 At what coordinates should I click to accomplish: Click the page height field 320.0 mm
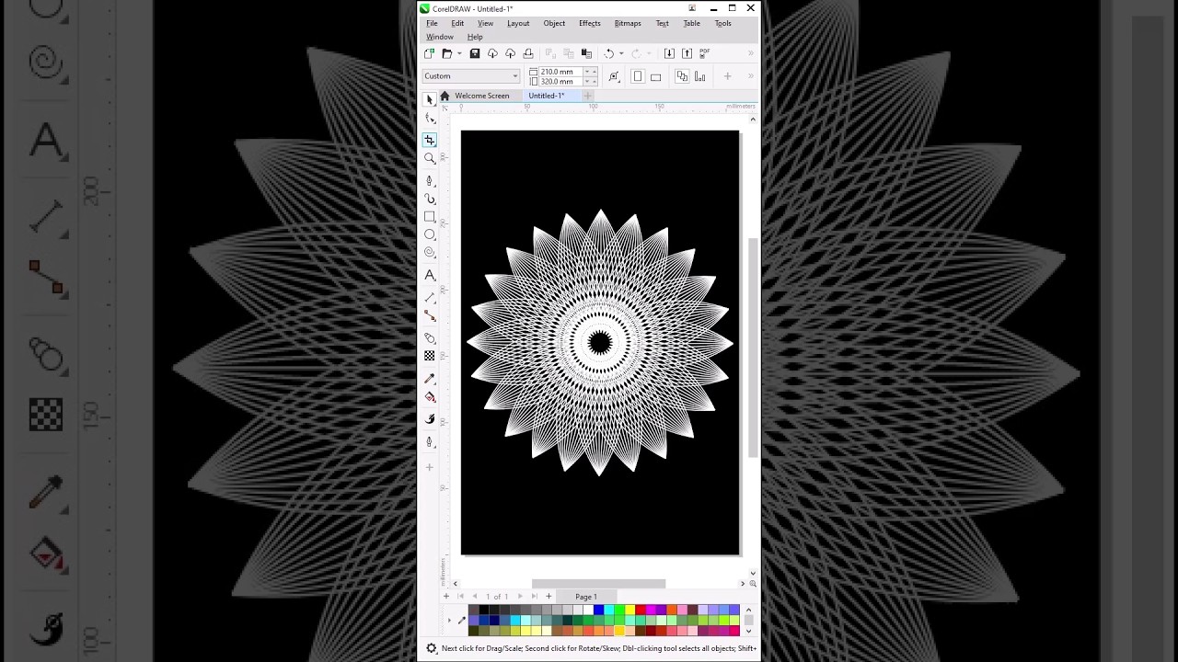coord(561,82)
